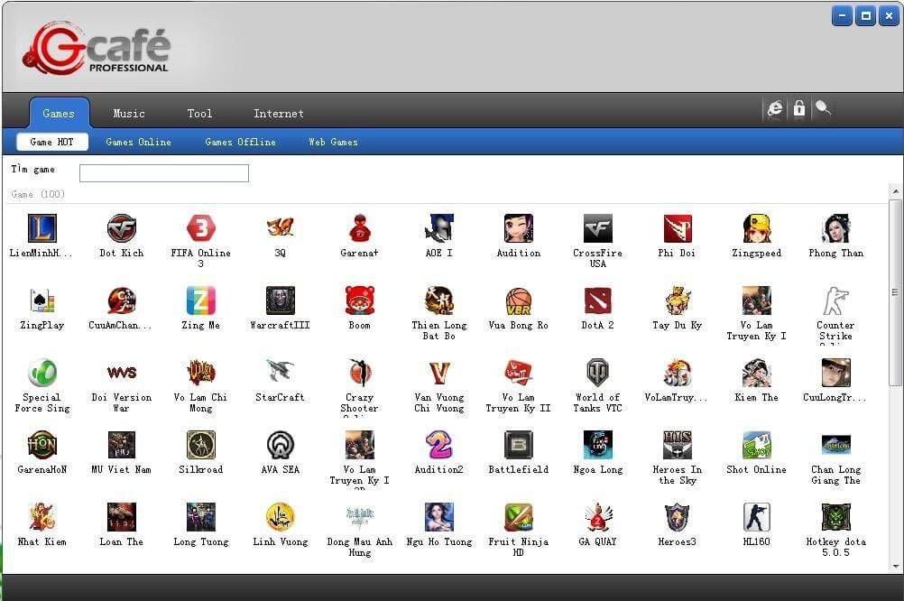This screenshot has width=904, height=601.
Task: Launch Thien Long Bat Bo icon
Action: [438, 300]
